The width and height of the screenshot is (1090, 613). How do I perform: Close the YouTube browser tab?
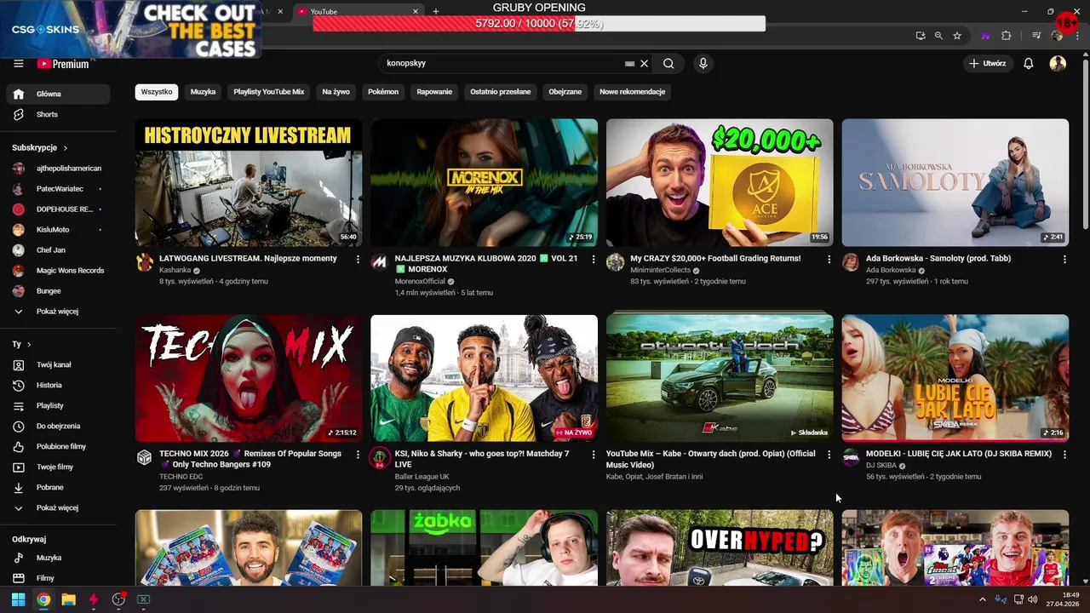[x=416, y=11]
